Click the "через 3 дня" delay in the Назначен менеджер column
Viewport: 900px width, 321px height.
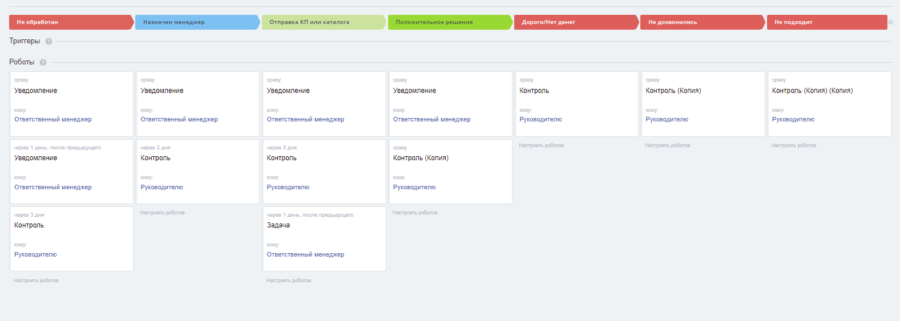pos(155,148)
